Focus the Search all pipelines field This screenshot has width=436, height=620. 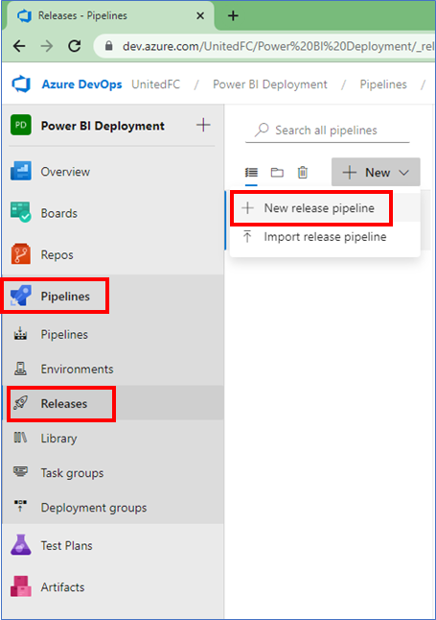[328, 131]
